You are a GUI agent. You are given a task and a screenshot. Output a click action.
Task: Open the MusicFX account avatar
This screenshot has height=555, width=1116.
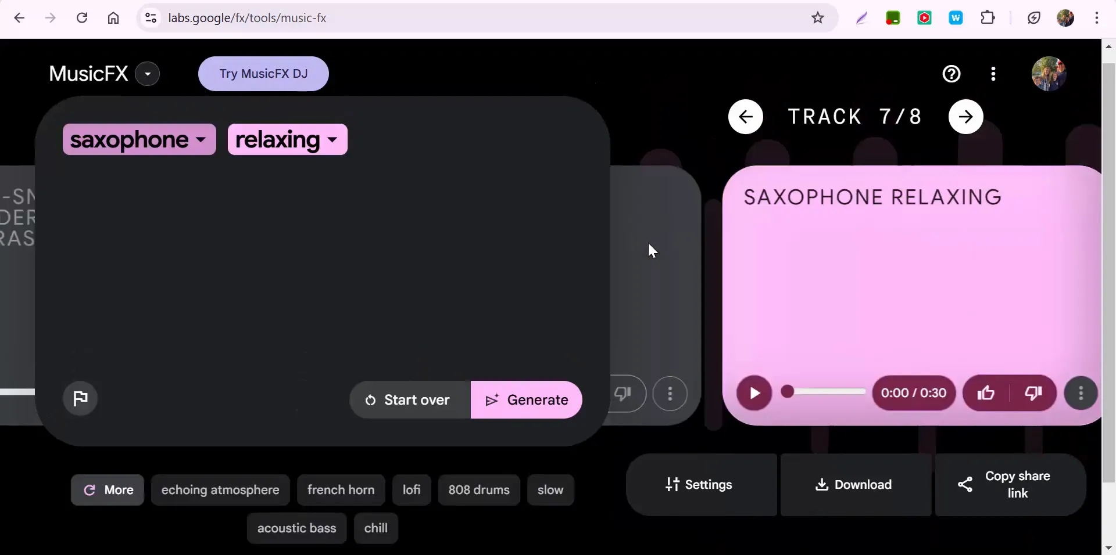pos(1049,74)
